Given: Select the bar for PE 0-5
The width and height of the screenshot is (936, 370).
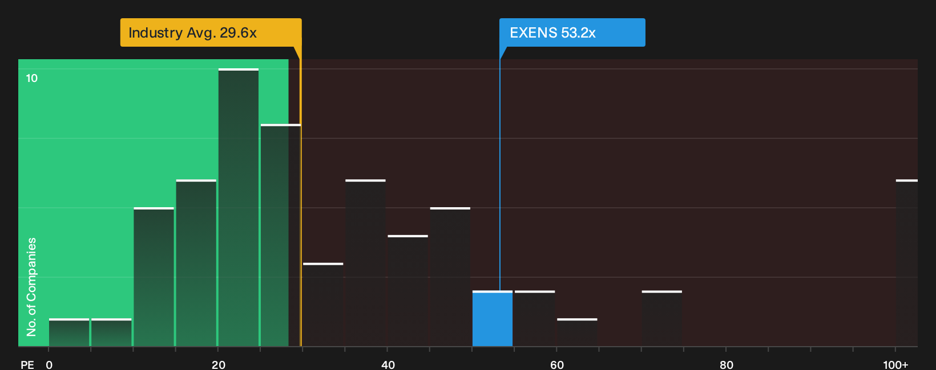Looking at the screenshot, I should click(x=69, y=332).
